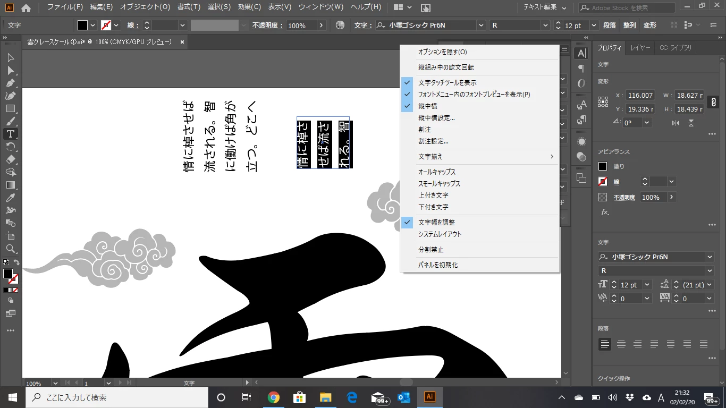
Task: Open the Appearance panel icon in dock
Action: [581, 142]
